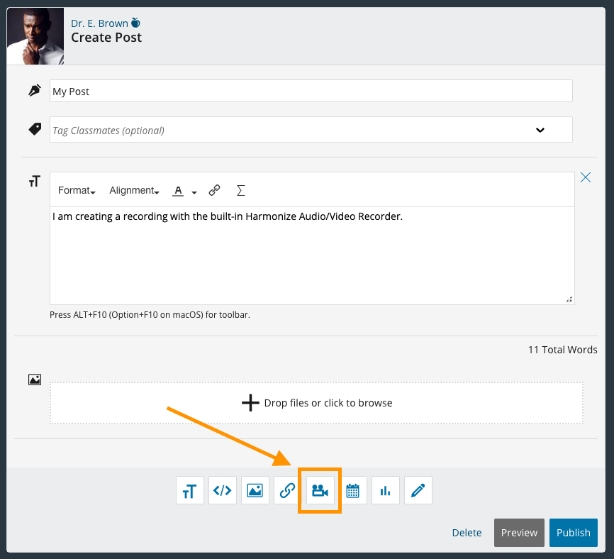Open the calendar scheduling icon
The width and height of the screenshot is (614, 559).
(x=352, y=490)
